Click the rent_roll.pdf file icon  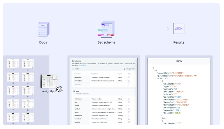[49, 81]
